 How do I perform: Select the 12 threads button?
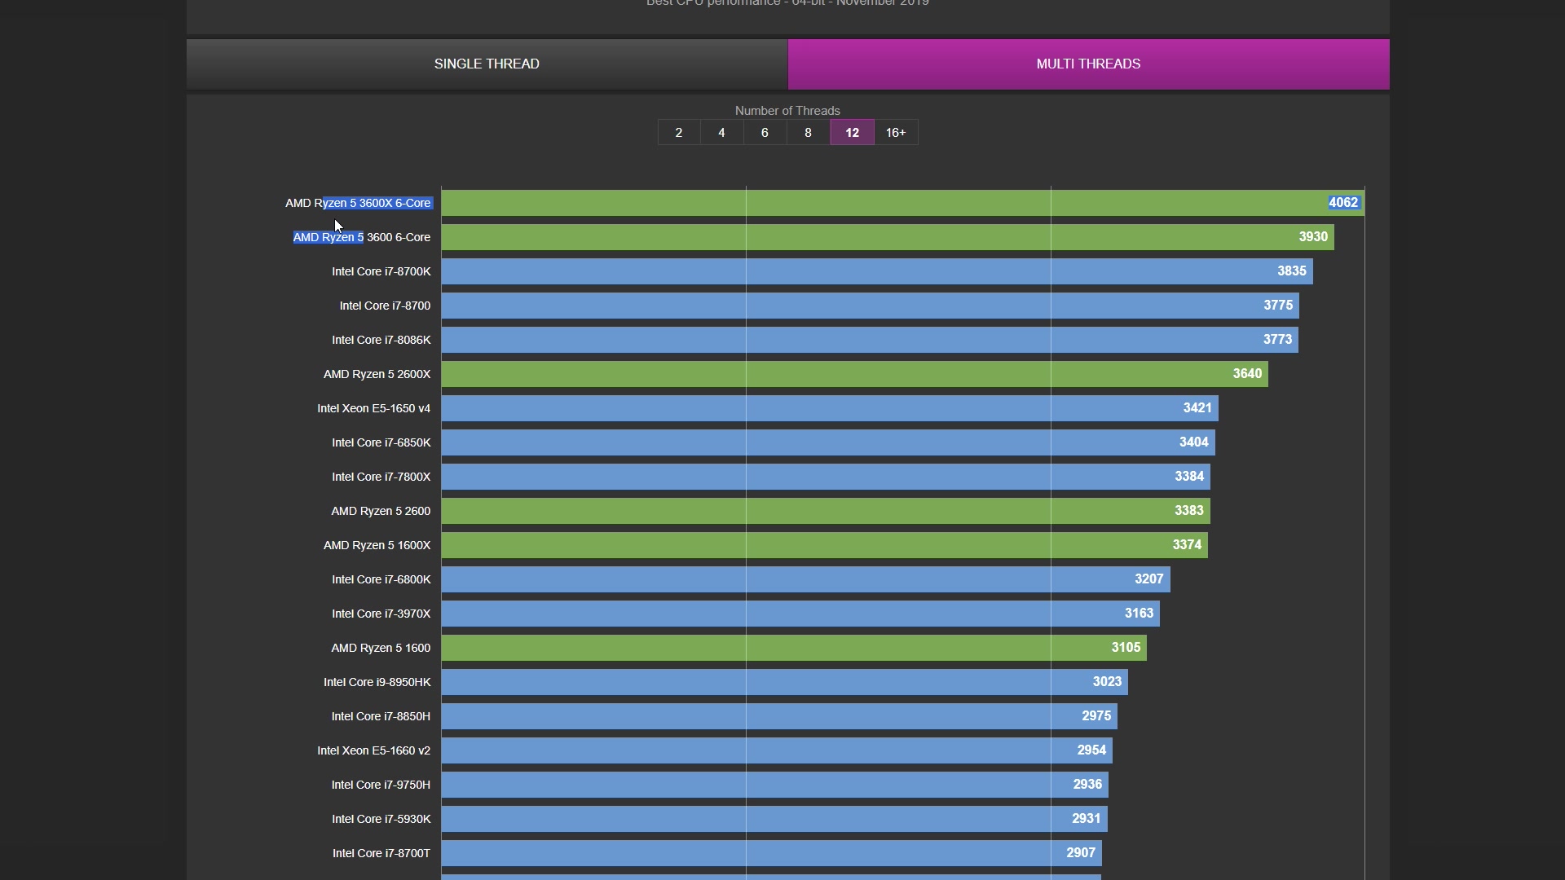click(852, 132)
